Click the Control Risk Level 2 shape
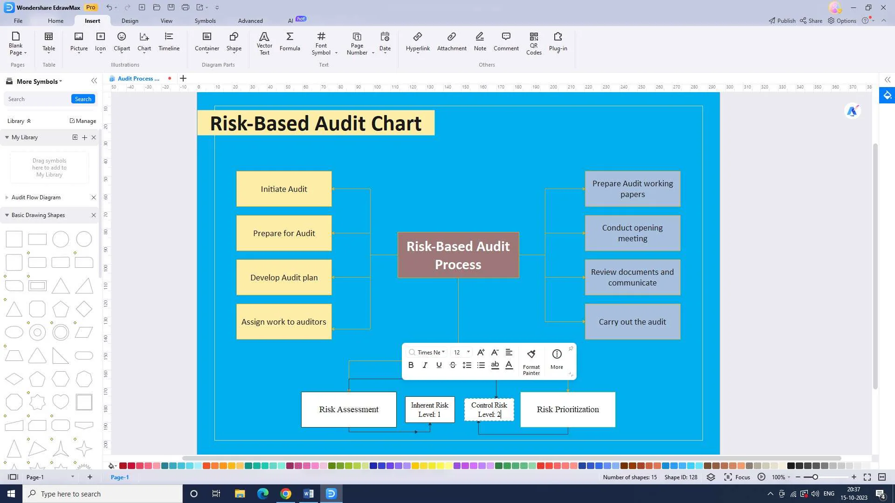This screenshot has height=503, width=895. pos(489,410)
